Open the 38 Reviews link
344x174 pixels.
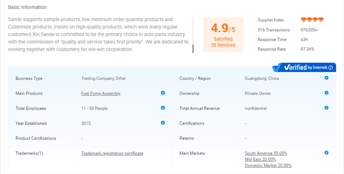pyautogui.click(x=223, y=45)
